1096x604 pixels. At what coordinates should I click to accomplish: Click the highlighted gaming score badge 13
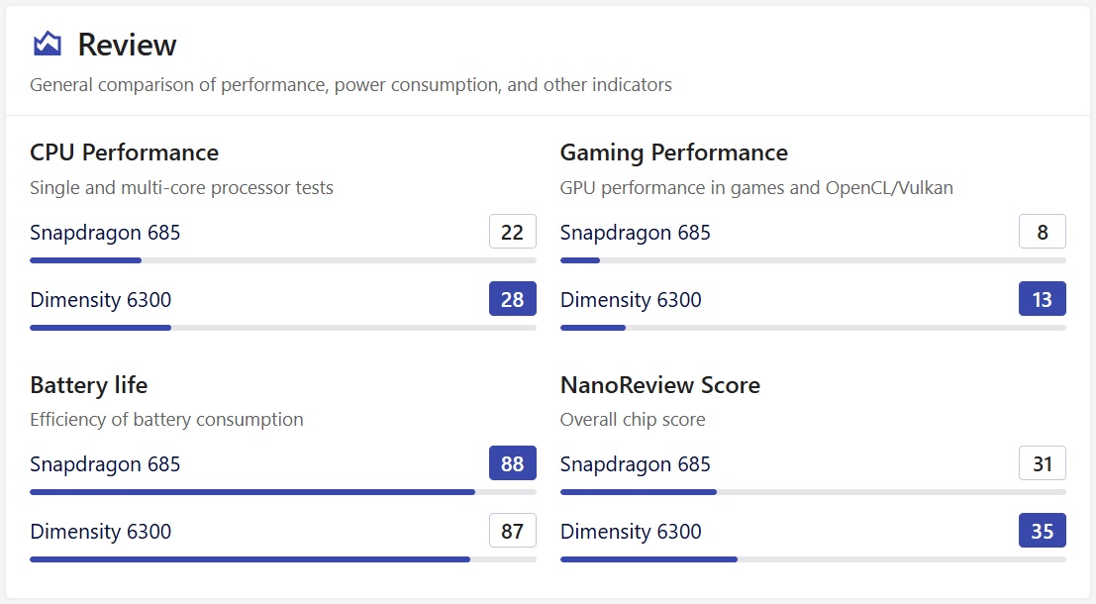click(1042, 299)
